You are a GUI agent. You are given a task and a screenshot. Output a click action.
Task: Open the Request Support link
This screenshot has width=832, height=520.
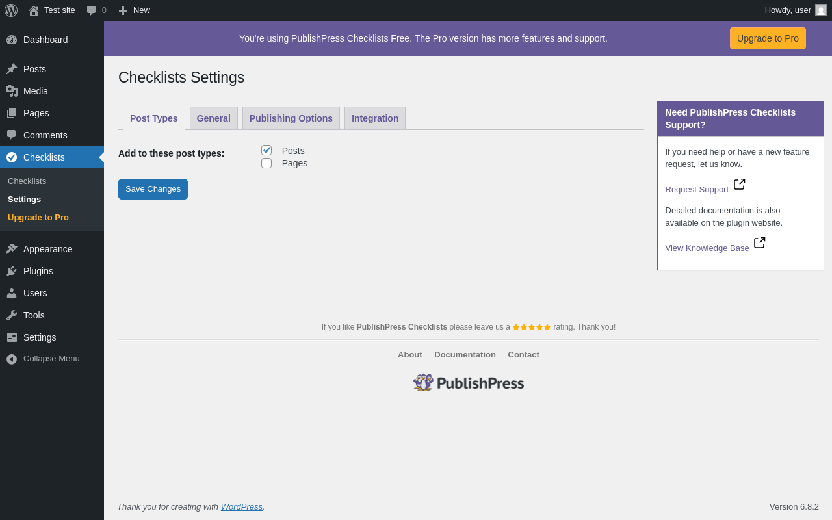point(697,190)
